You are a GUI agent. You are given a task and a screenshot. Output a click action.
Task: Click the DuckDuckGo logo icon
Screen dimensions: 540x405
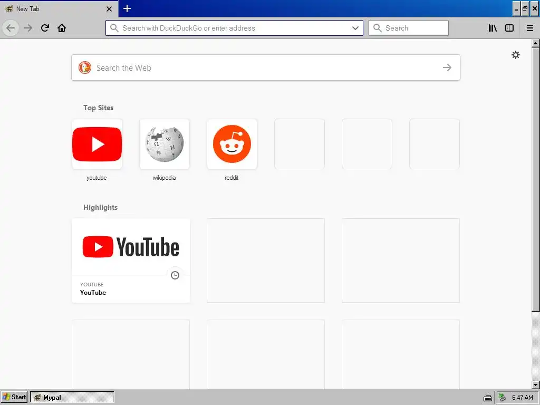point(85,67)
